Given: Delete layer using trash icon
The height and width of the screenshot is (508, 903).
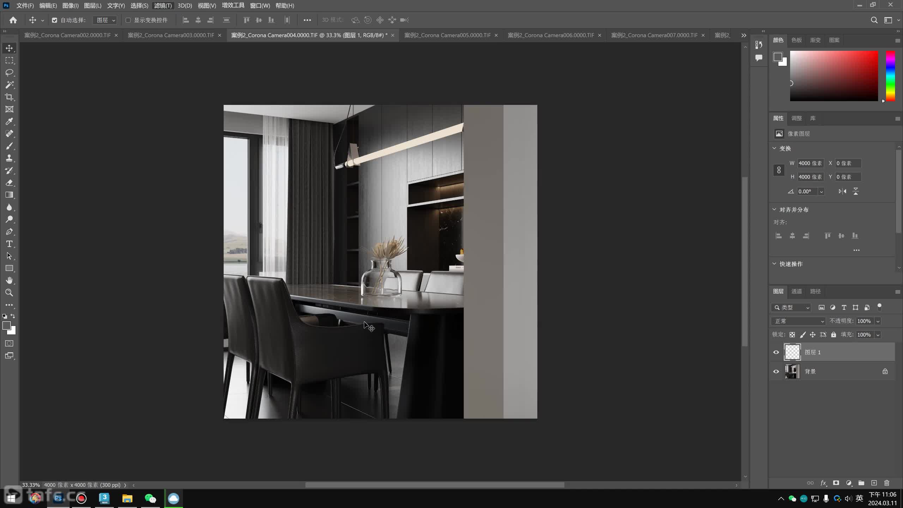Looking at the screenshot, I should click(x=887, y=483).
